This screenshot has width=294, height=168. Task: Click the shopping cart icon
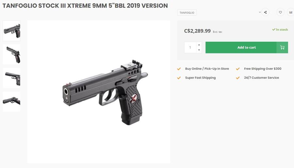282,48
